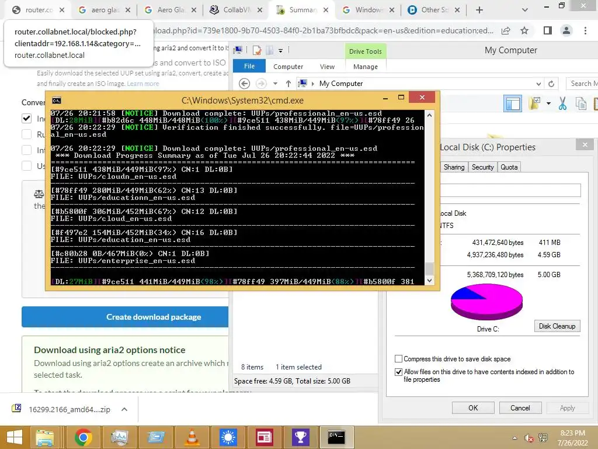Click Disk Cleanup in drive properties

point(557,326)
